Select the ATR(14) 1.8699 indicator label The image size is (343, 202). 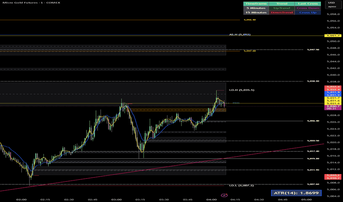click(x=296, y=193)
